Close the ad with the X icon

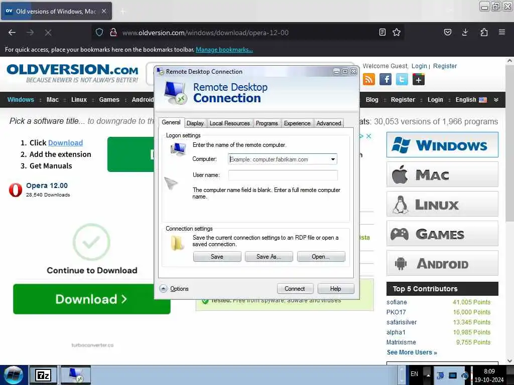(x=369, y=136)
